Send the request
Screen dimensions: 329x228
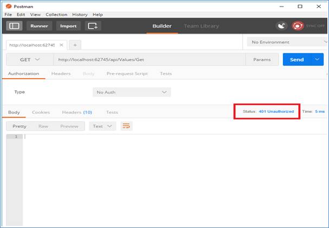point(296,60)
